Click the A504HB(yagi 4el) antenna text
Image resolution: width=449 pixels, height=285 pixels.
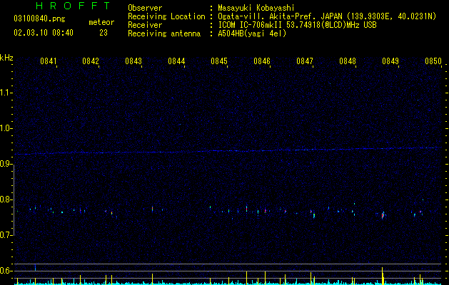[252, 33]
